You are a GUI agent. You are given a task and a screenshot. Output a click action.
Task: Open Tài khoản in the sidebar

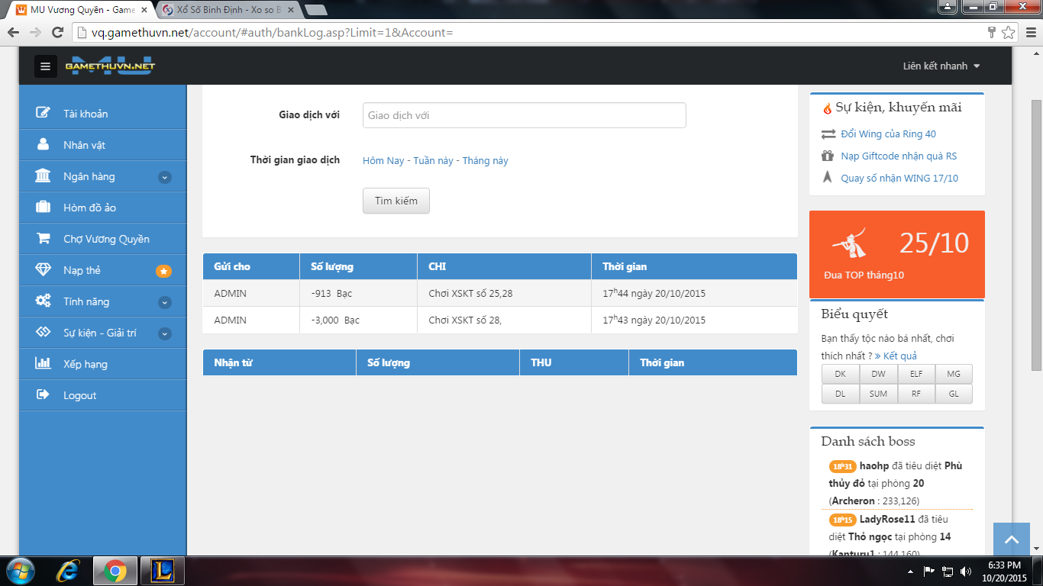[x=86, y=114]
